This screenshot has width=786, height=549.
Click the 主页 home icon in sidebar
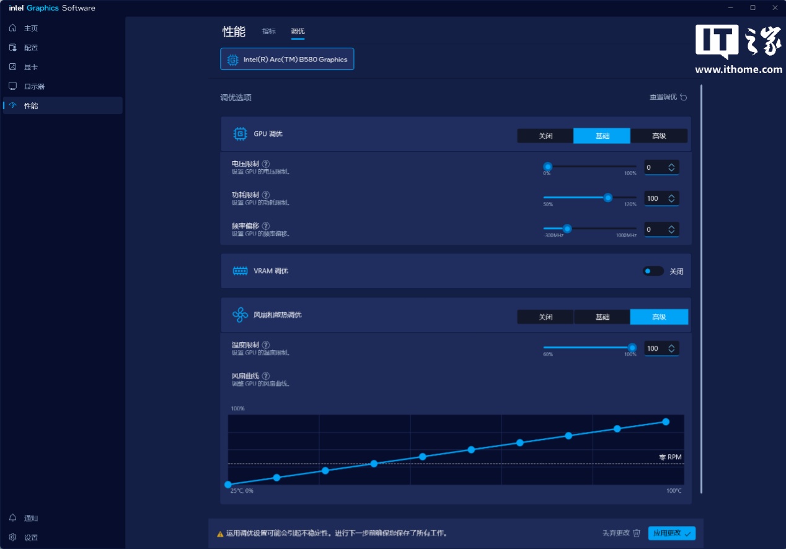tap(12, 29)
